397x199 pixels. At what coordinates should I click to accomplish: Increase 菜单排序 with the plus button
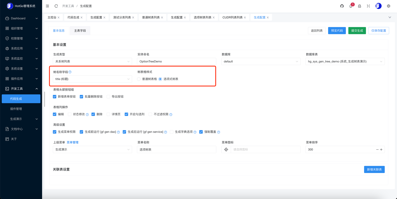coord(381,149)
